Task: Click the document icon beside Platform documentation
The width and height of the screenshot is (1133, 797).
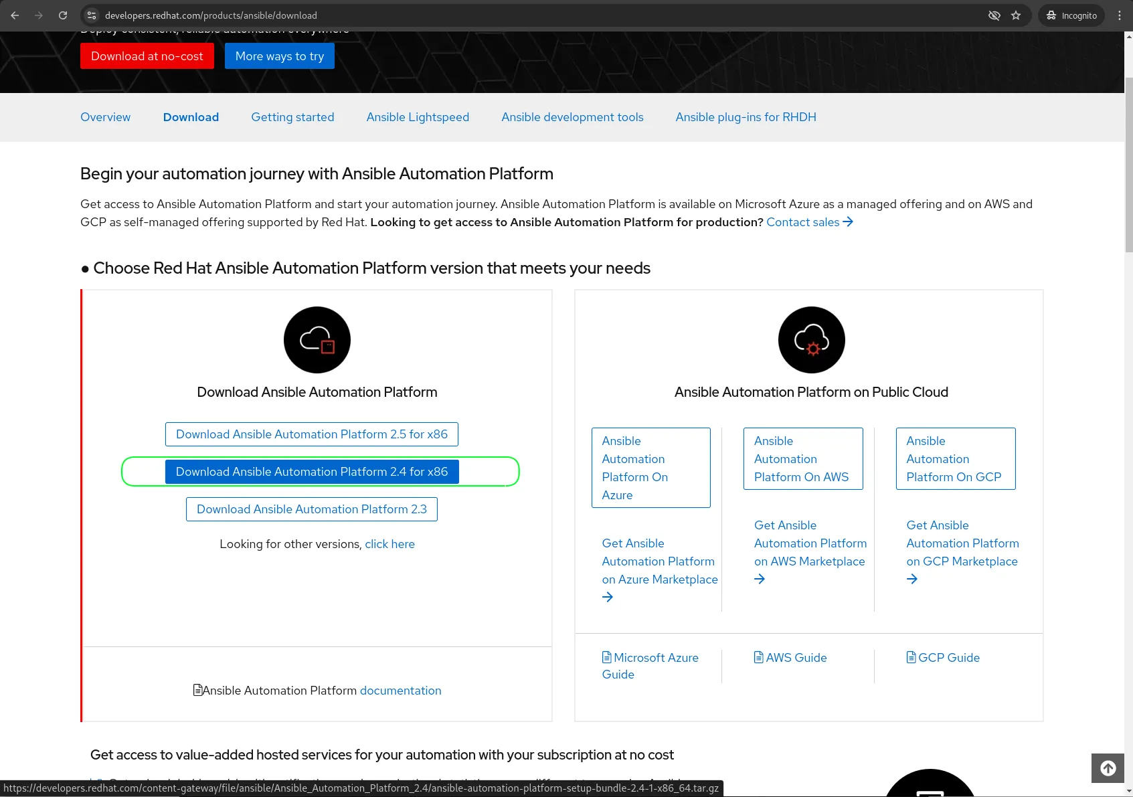Action: (198, 690)
